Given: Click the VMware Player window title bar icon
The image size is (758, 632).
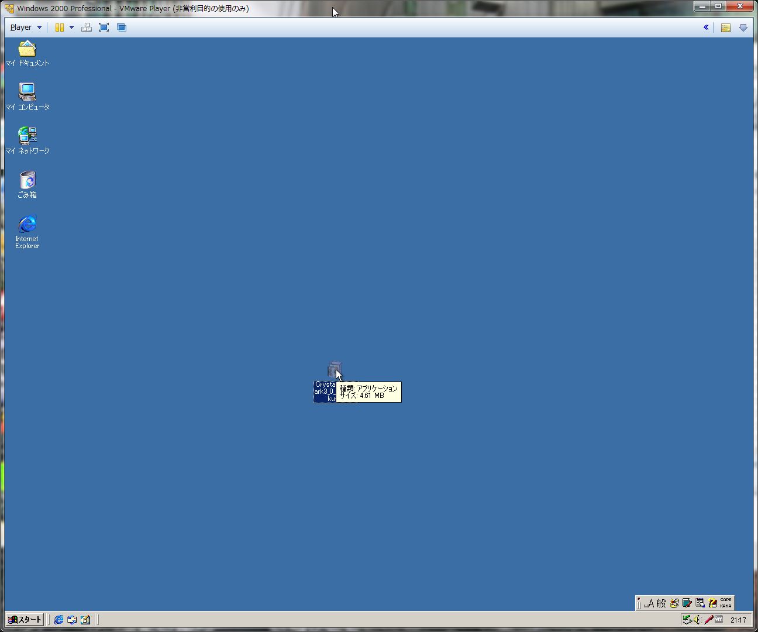Looking at the screenshot, I should [x=9, y=8].
